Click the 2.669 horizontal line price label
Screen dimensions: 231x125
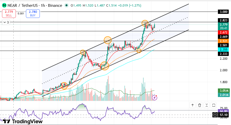(223, 37)
